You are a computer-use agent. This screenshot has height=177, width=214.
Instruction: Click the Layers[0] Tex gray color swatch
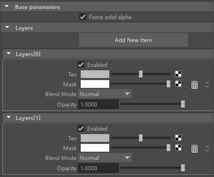[95, 74]
